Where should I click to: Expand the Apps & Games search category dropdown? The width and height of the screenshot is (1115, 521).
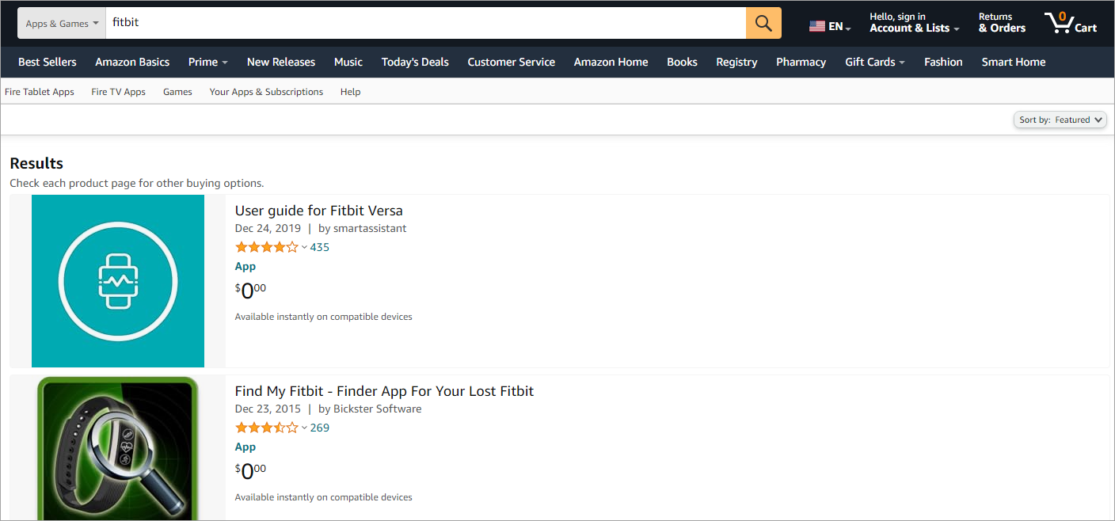point(62,23)
